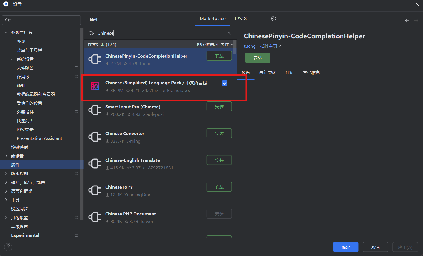
Task: Focus the settings search field
Action: pos(41,20)
